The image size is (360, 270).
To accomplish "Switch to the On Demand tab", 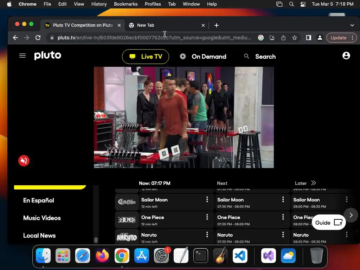I will tap(203, 57).
